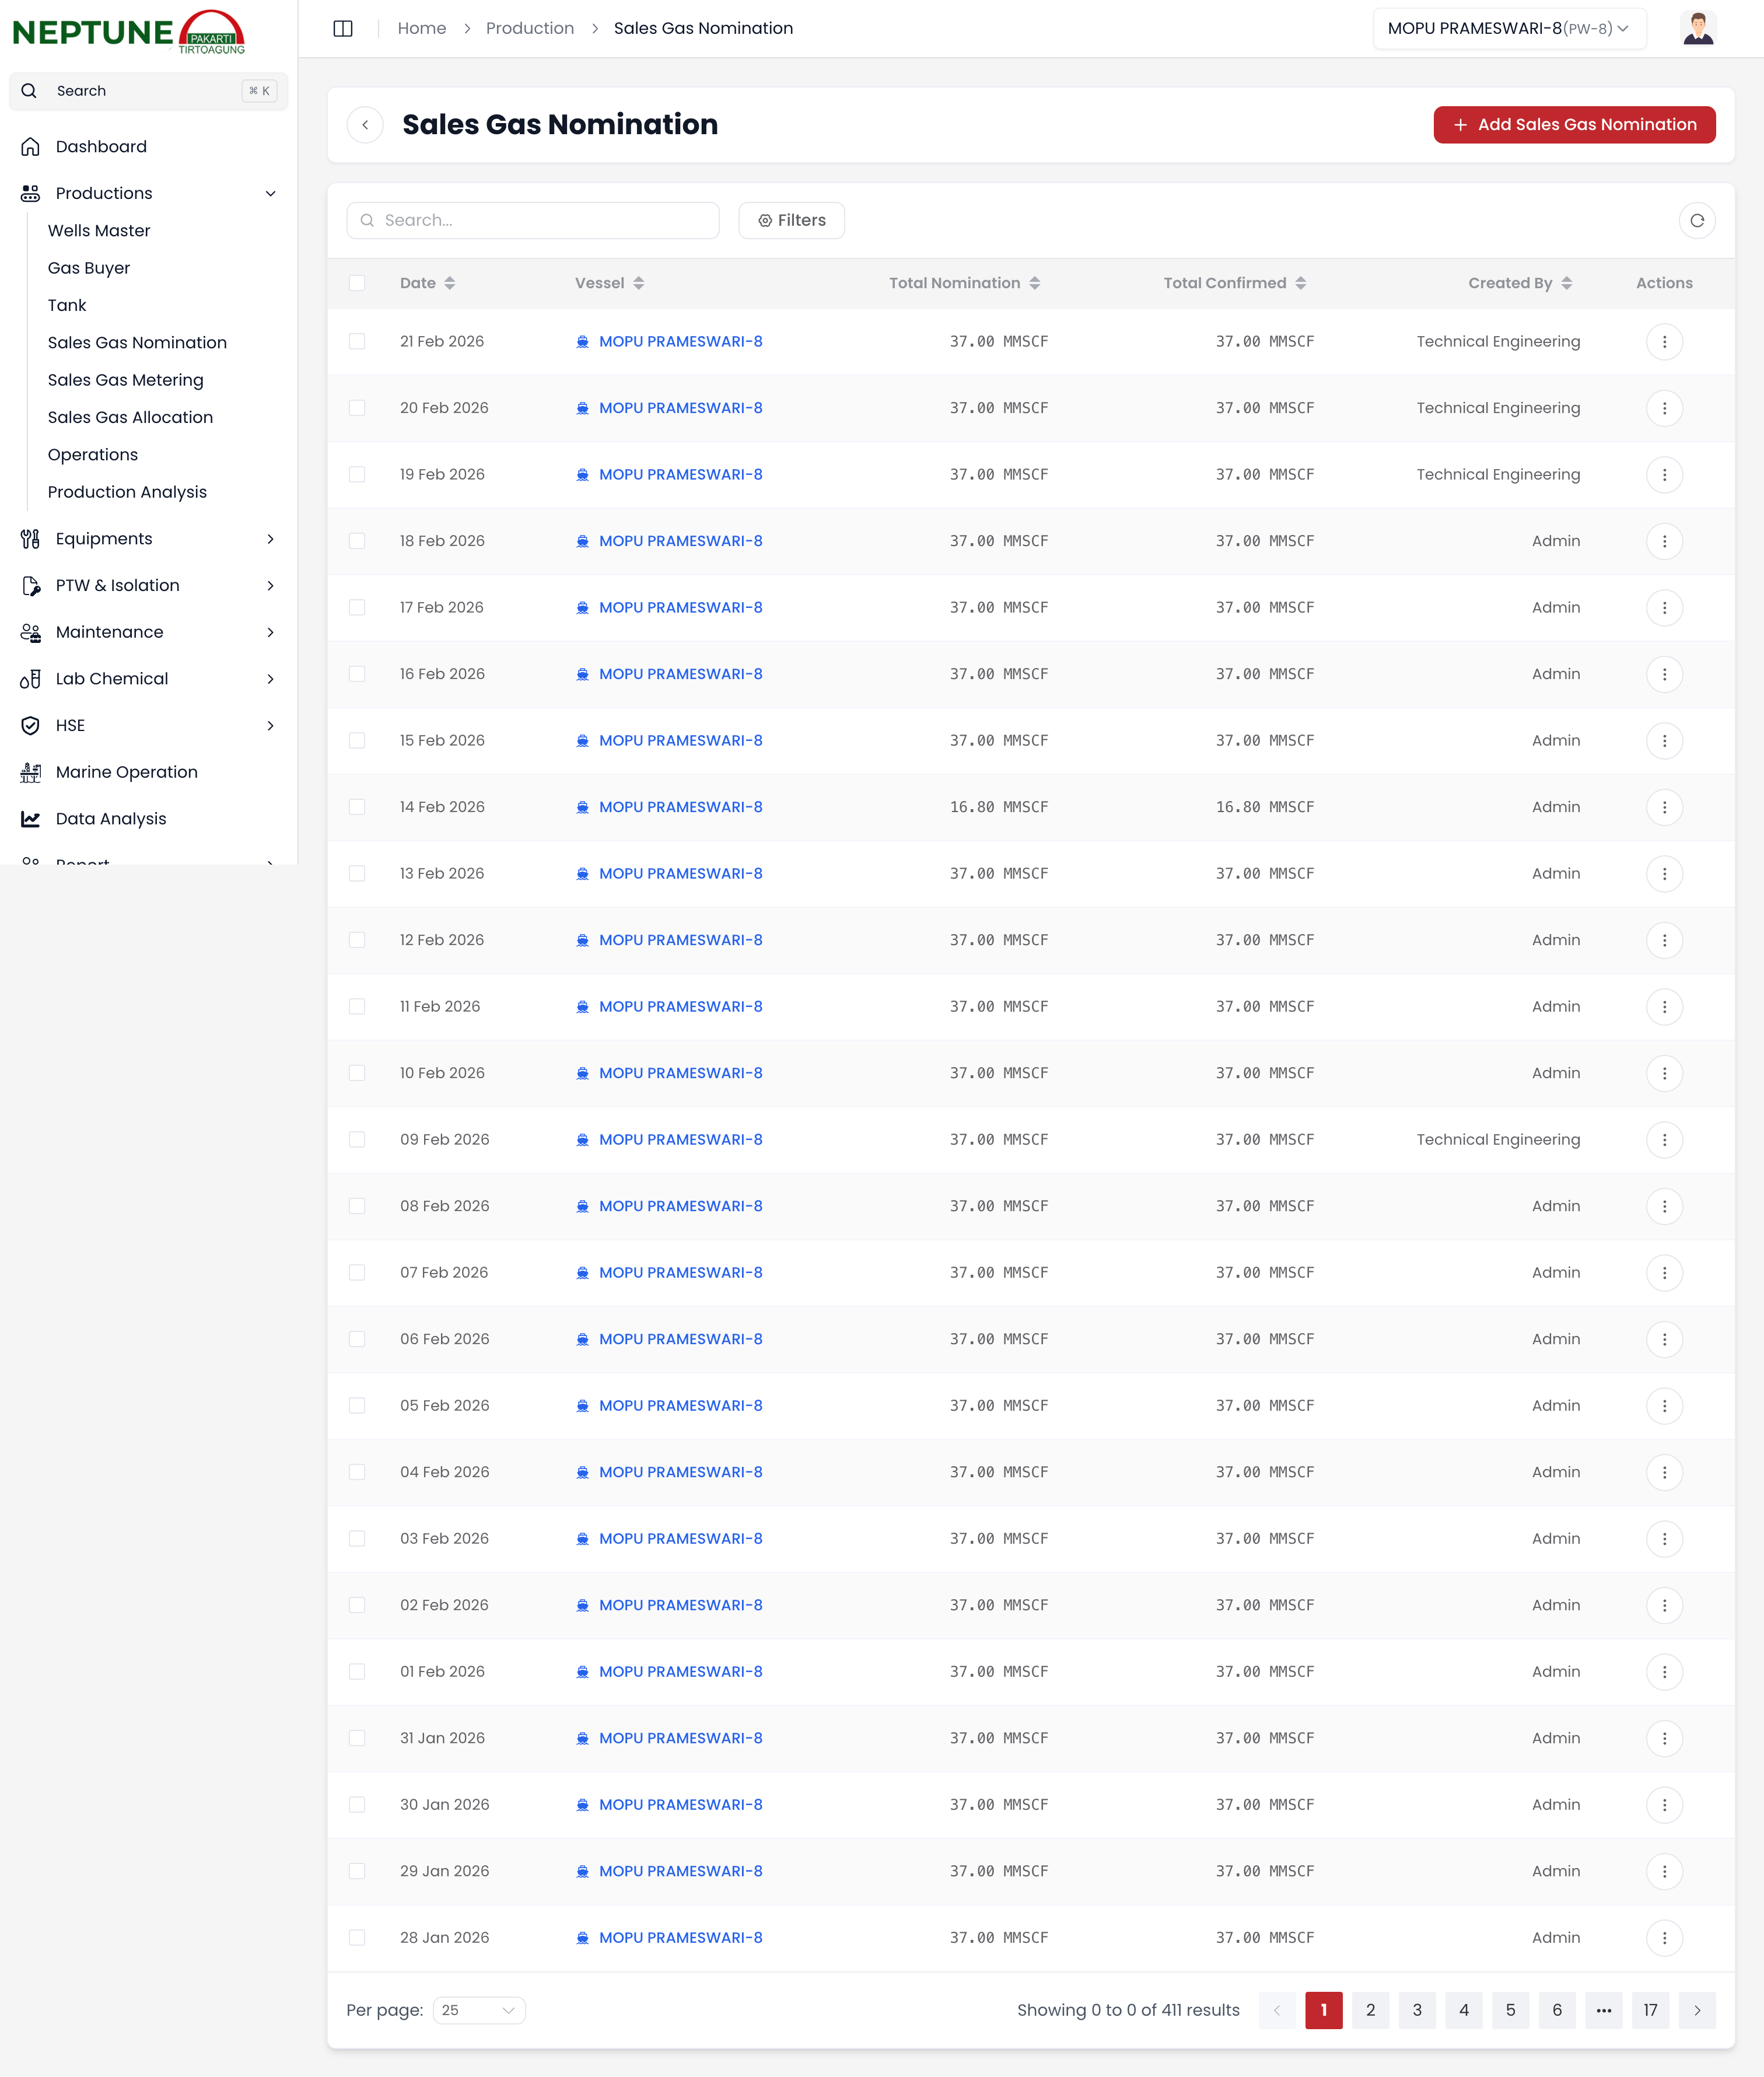
Task: Click the table search input field
Action: coord(533,220)
